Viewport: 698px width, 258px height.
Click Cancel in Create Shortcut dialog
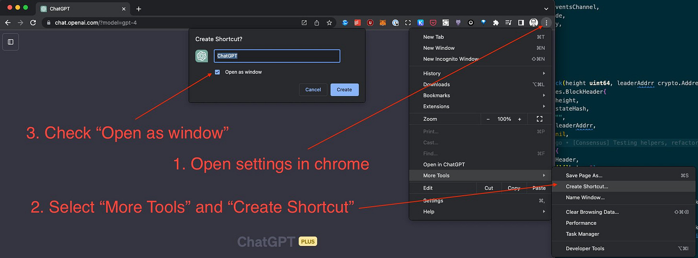tap(313, 90)
